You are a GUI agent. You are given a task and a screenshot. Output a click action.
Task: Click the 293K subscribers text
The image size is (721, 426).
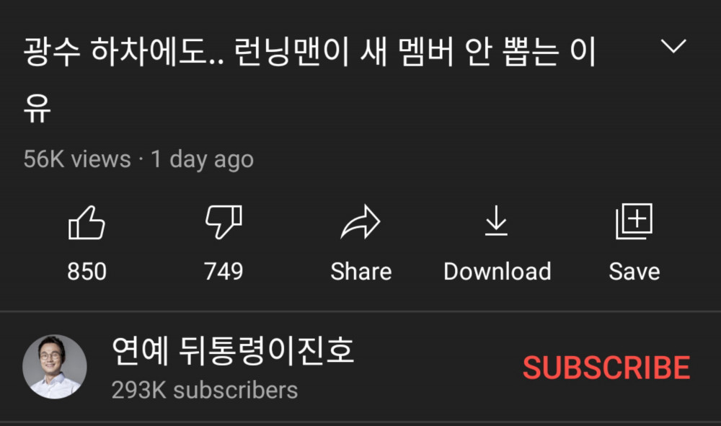pos(205,390)
